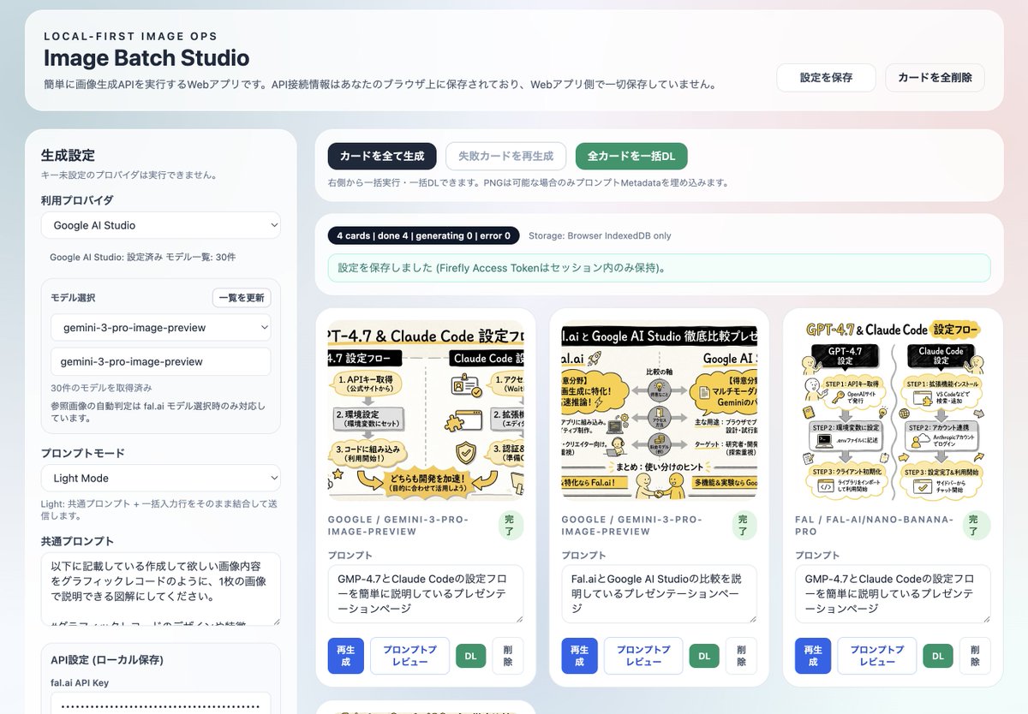Click 一覧を更新 button in モデル選択
Image resolution: width=1028 pixels, height=714 pixels.
(x=242, y=298)
